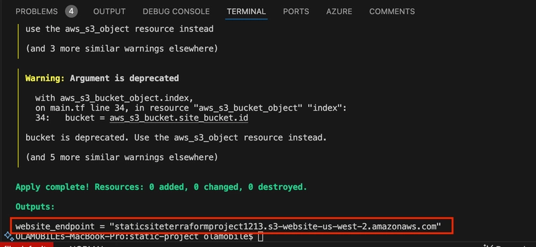This screenshot has width=536, height=247.
Task: Click the green Outputs: heading
Action: tap(35, 207)
